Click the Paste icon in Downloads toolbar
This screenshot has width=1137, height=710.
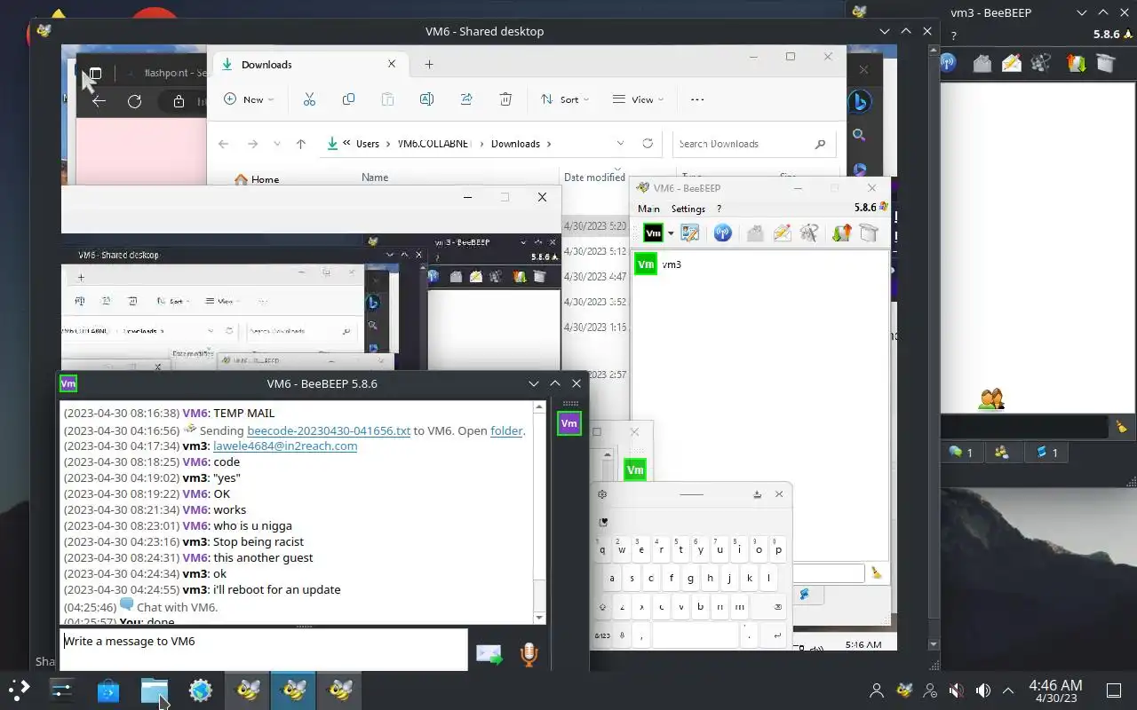point(387,99)
